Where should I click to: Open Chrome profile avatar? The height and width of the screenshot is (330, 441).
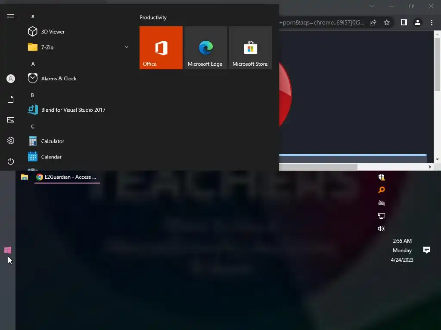point(418,22)
